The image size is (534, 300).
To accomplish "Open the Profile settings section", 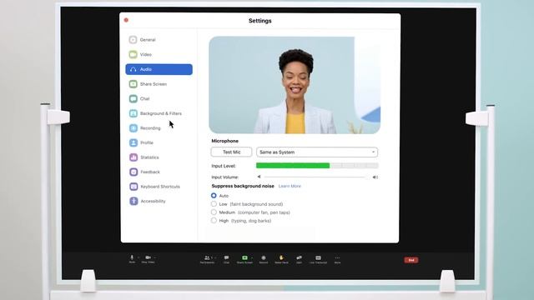I will [142, 142].
